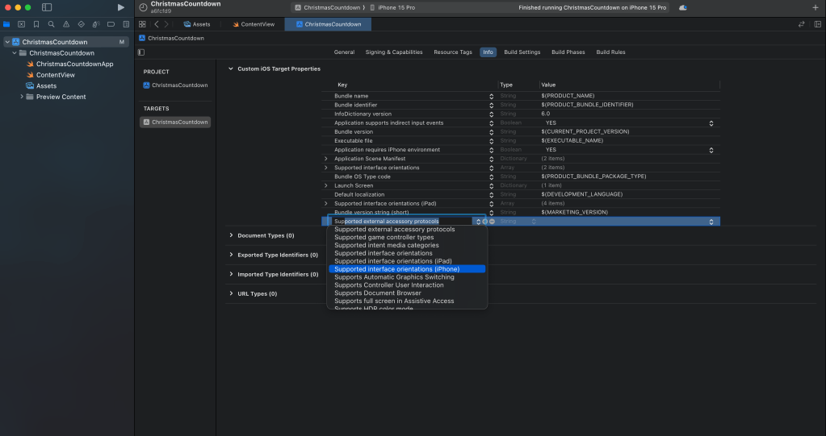Open the related items grid icon

(x=142, y=24)
